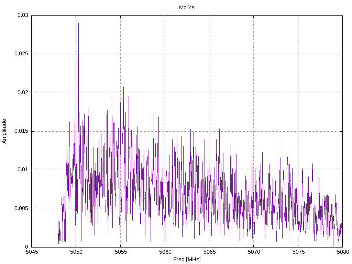This screenshot has width=352, height=264.
Task: Click the plot title Mc-Ys
Action: pos(187,8)
